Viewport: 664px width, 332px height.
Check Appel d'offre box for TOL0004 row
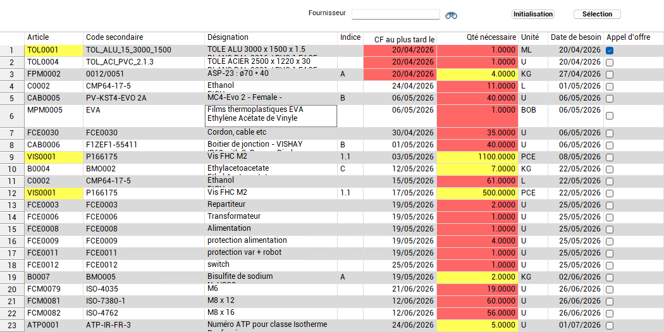[x=610, y=63]
